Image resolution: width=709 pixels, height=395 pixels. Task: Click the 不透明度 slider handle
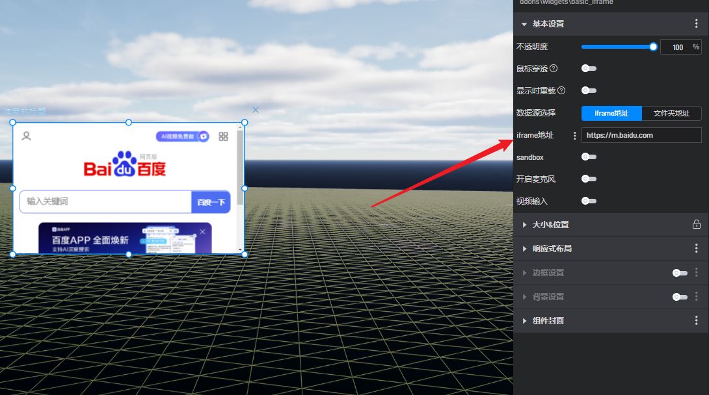click(x=653, y=47)
